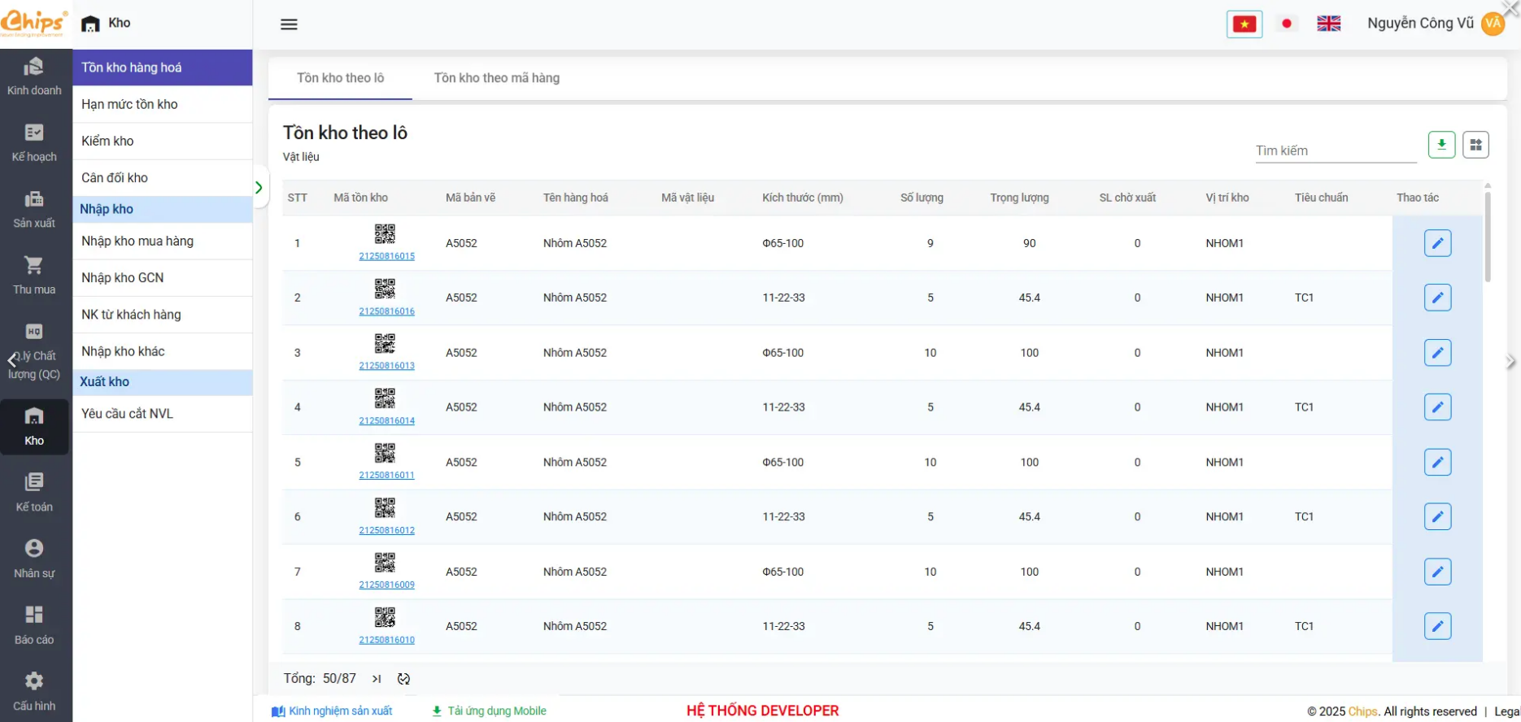
Task: Open NK từ khách hàng menu item
Action: 163,315
